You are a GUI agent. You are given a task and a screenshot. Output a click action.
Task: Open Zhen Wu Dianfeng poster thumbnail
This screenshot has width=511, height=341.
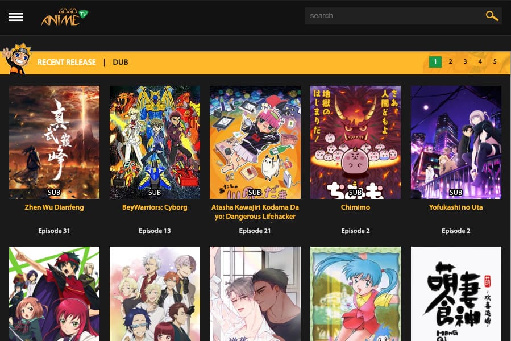[x=55, y=142]
